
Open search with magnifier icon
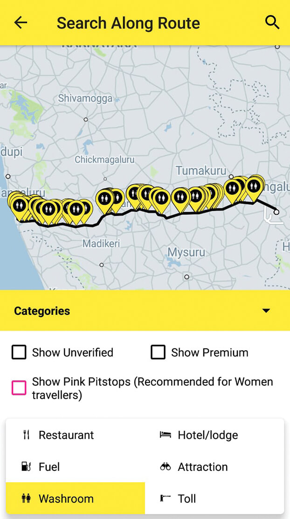[272, 23]
